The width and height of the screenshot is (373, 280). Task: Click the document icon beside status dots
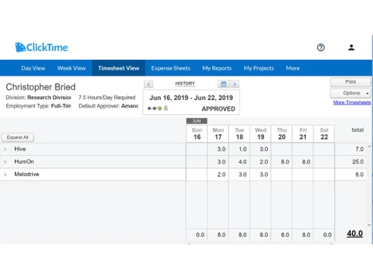(x=166, y=108)
